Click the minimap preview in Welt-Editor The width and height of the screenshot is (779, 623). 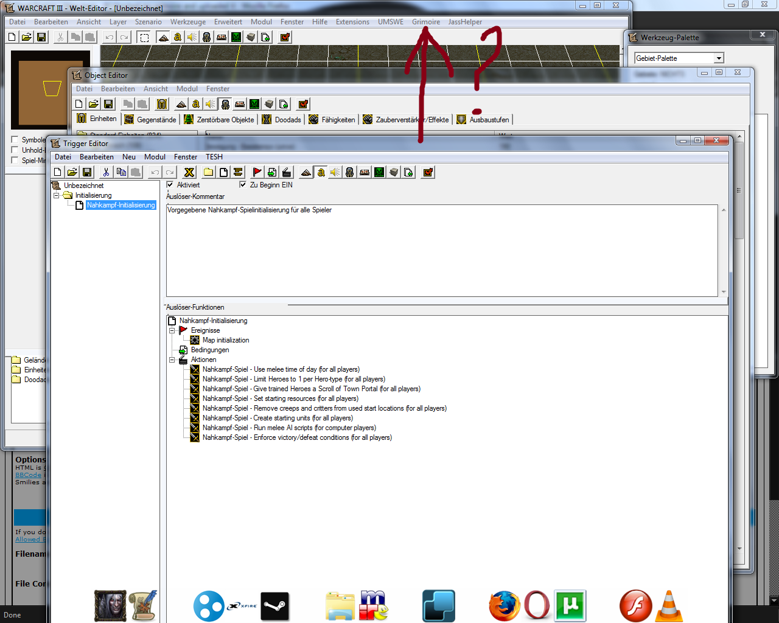tap(51, 89)
